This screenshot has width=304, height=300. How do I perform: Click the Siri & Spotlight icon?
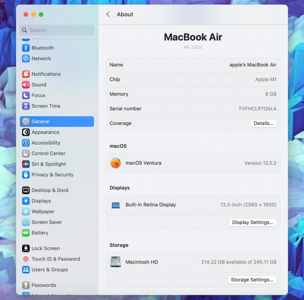(26, 164)
